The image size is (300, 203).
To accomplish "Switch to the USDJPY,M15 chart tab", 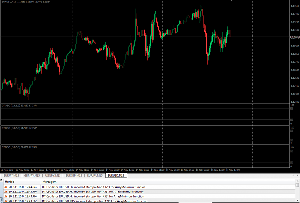I will coord(53,176).
